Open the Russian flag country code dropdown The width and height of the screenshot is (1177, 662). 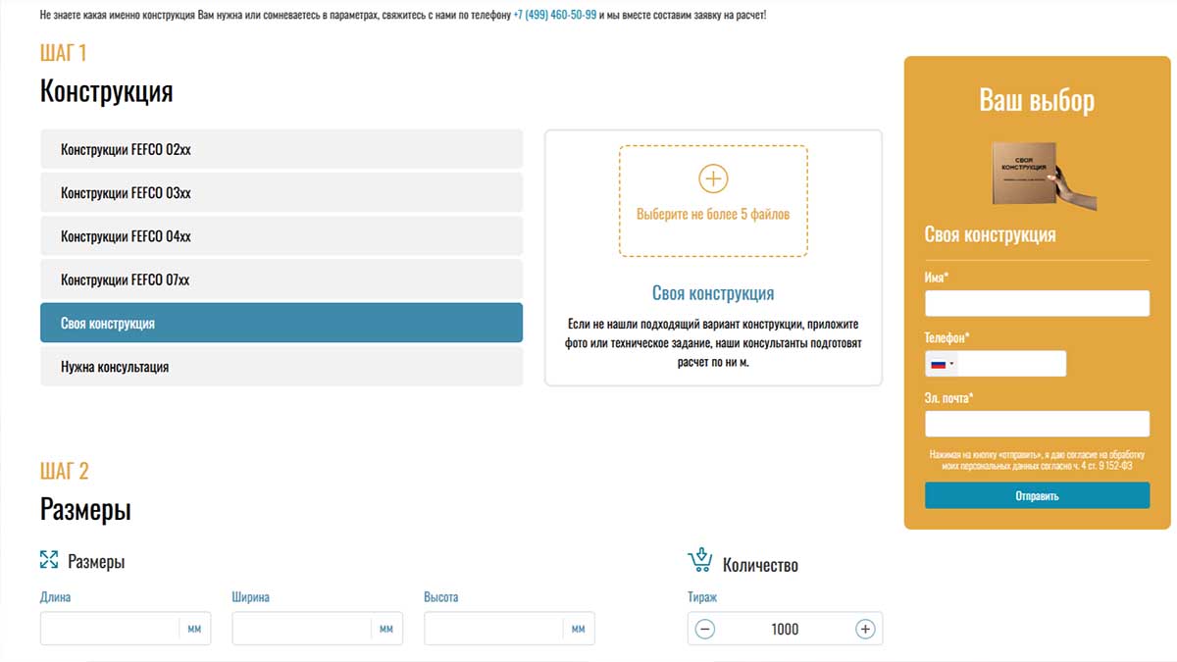coord(943,364)
